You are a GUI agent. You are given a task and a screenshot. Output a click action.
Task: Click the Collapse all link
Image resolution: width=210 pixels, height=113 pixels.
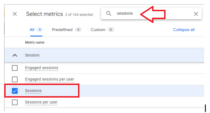pos(184,30)
